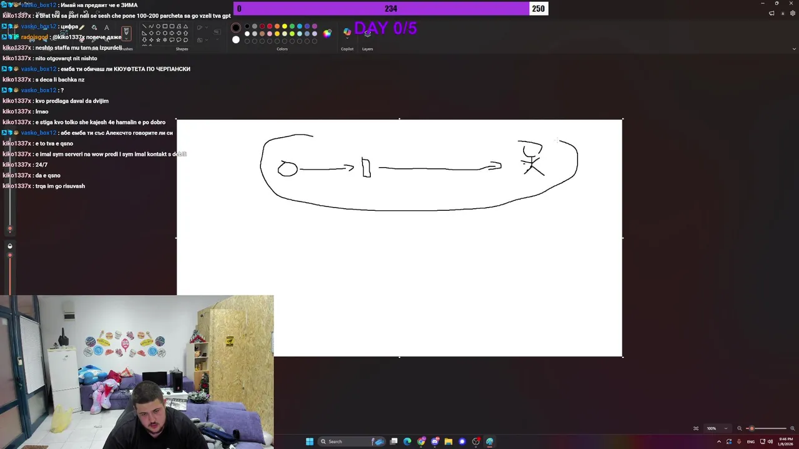Pick the Oval callout shape
The image size is (799, 449).
tap(179, 40)
